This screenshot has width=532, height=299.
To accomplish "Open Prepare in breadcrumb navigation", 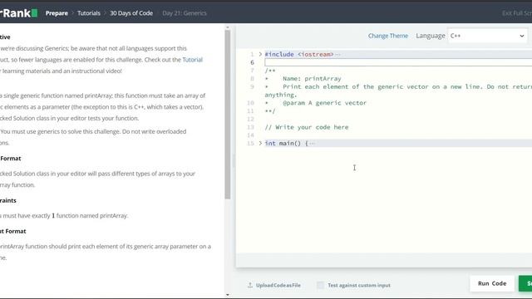I will [57, 13].
